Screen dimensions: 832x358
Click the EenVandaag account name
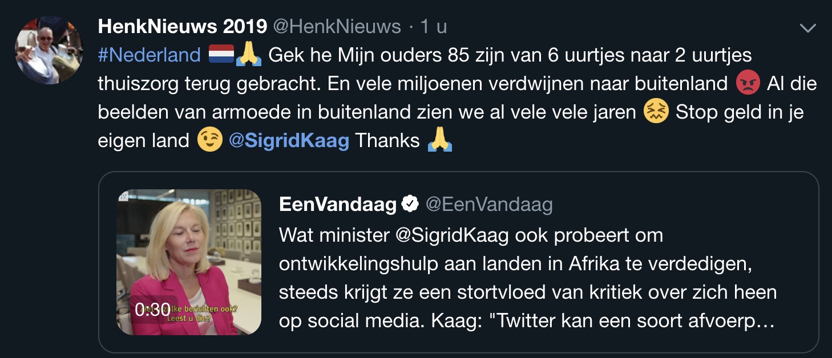[x=338, y=205]
